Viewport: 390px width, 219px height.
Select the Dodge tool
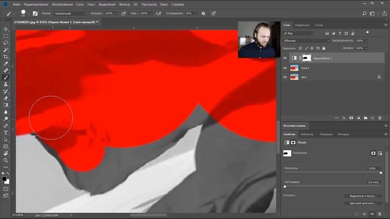coord(5,119)
